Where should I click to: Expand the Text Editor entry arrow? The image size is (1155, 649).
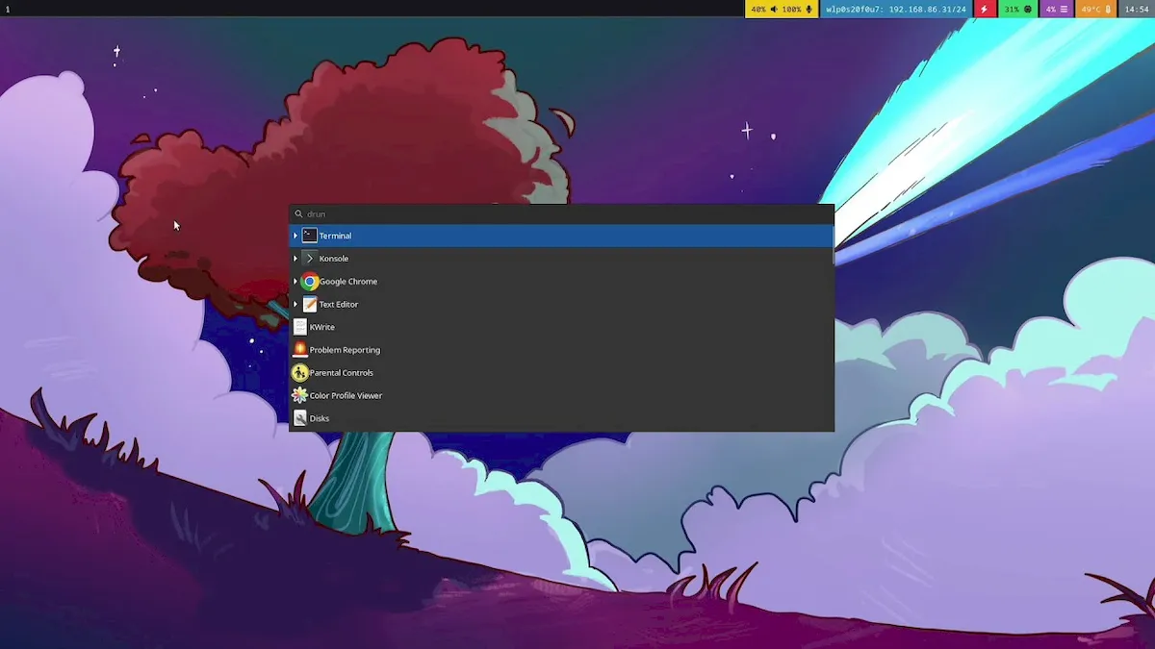pos(295,304)
